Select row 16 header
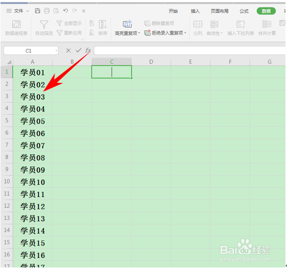 [7, 255]
